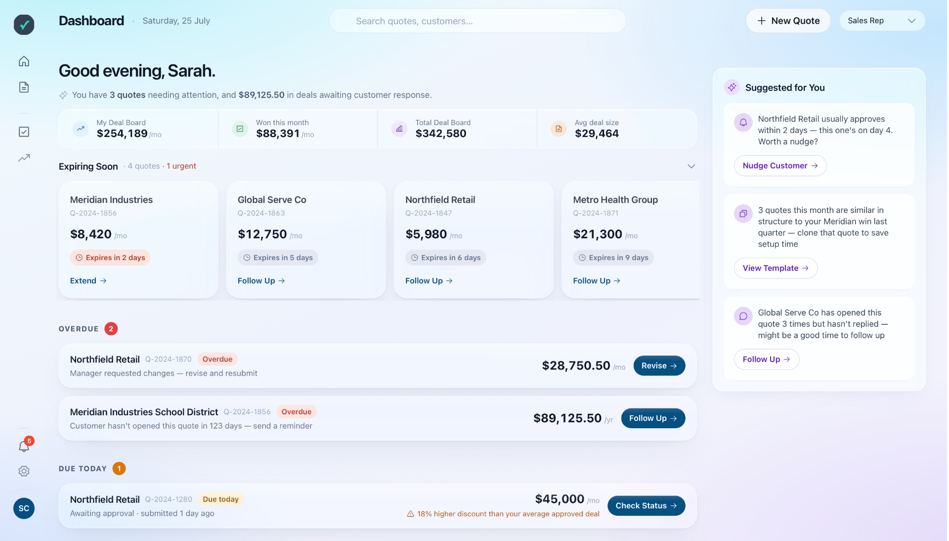Image resolution: width=949 pixels, height=541 pixels.
Task: Open notifications bell with 5 badge
Action: pos(24,446)
